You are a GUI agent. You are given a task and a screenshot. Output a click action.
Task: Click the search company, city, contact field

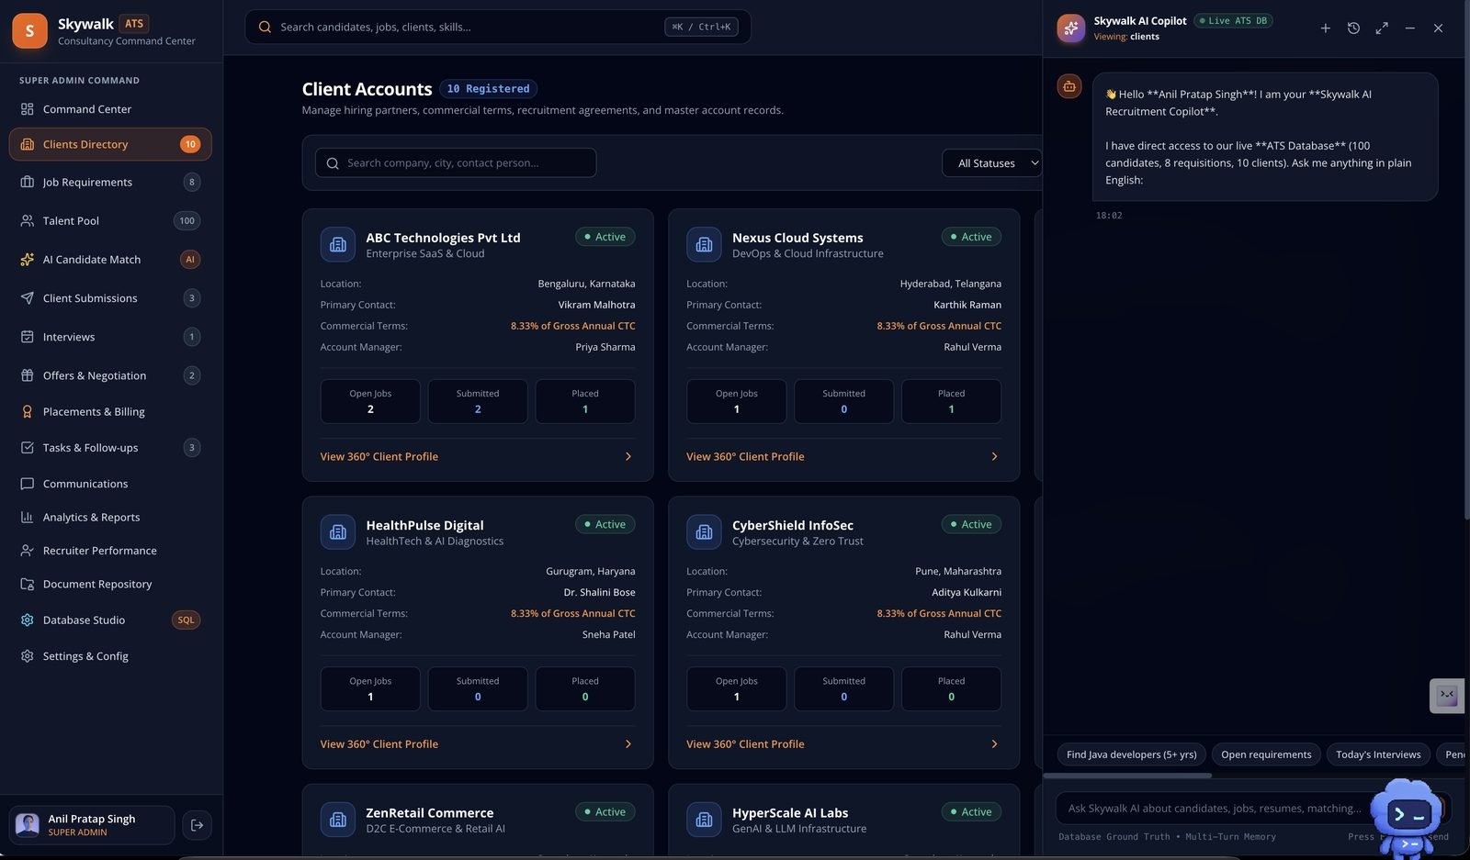(456, 163)
